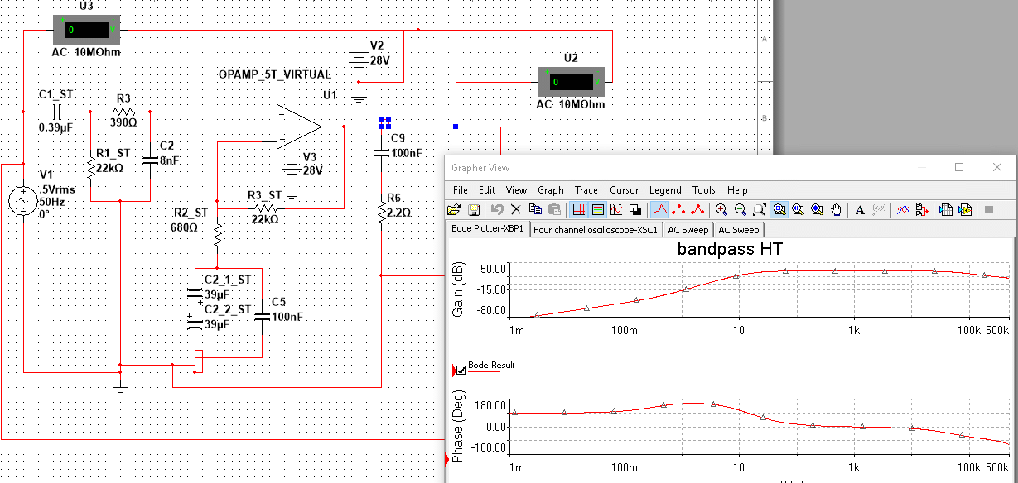1018x483 pixels.
Task: Click the horizontal zoom magnifier icon
Action: tap(798, 210)
